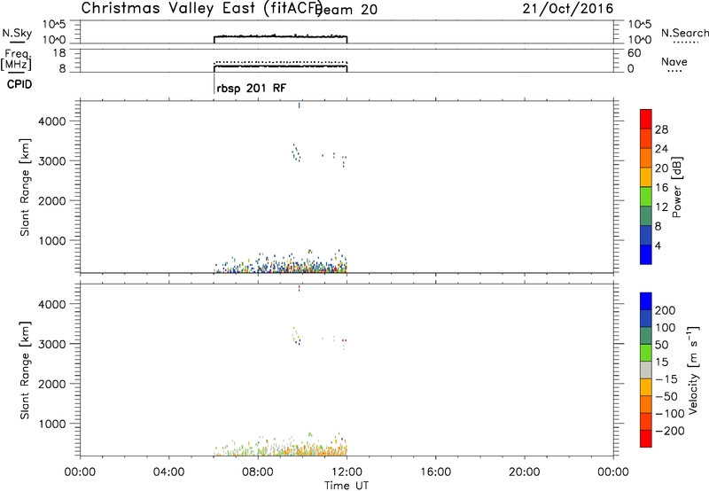Click the "4" label on the Power color bar
The height and width of the screenshot is (491, 709).
[658, 246]
